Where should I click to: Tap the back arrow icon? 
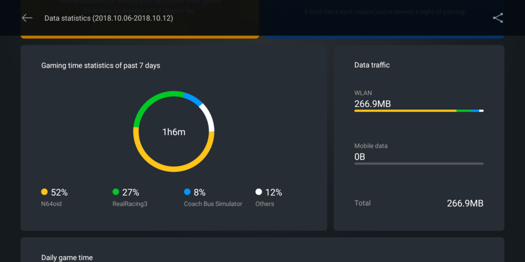(27, 18)
